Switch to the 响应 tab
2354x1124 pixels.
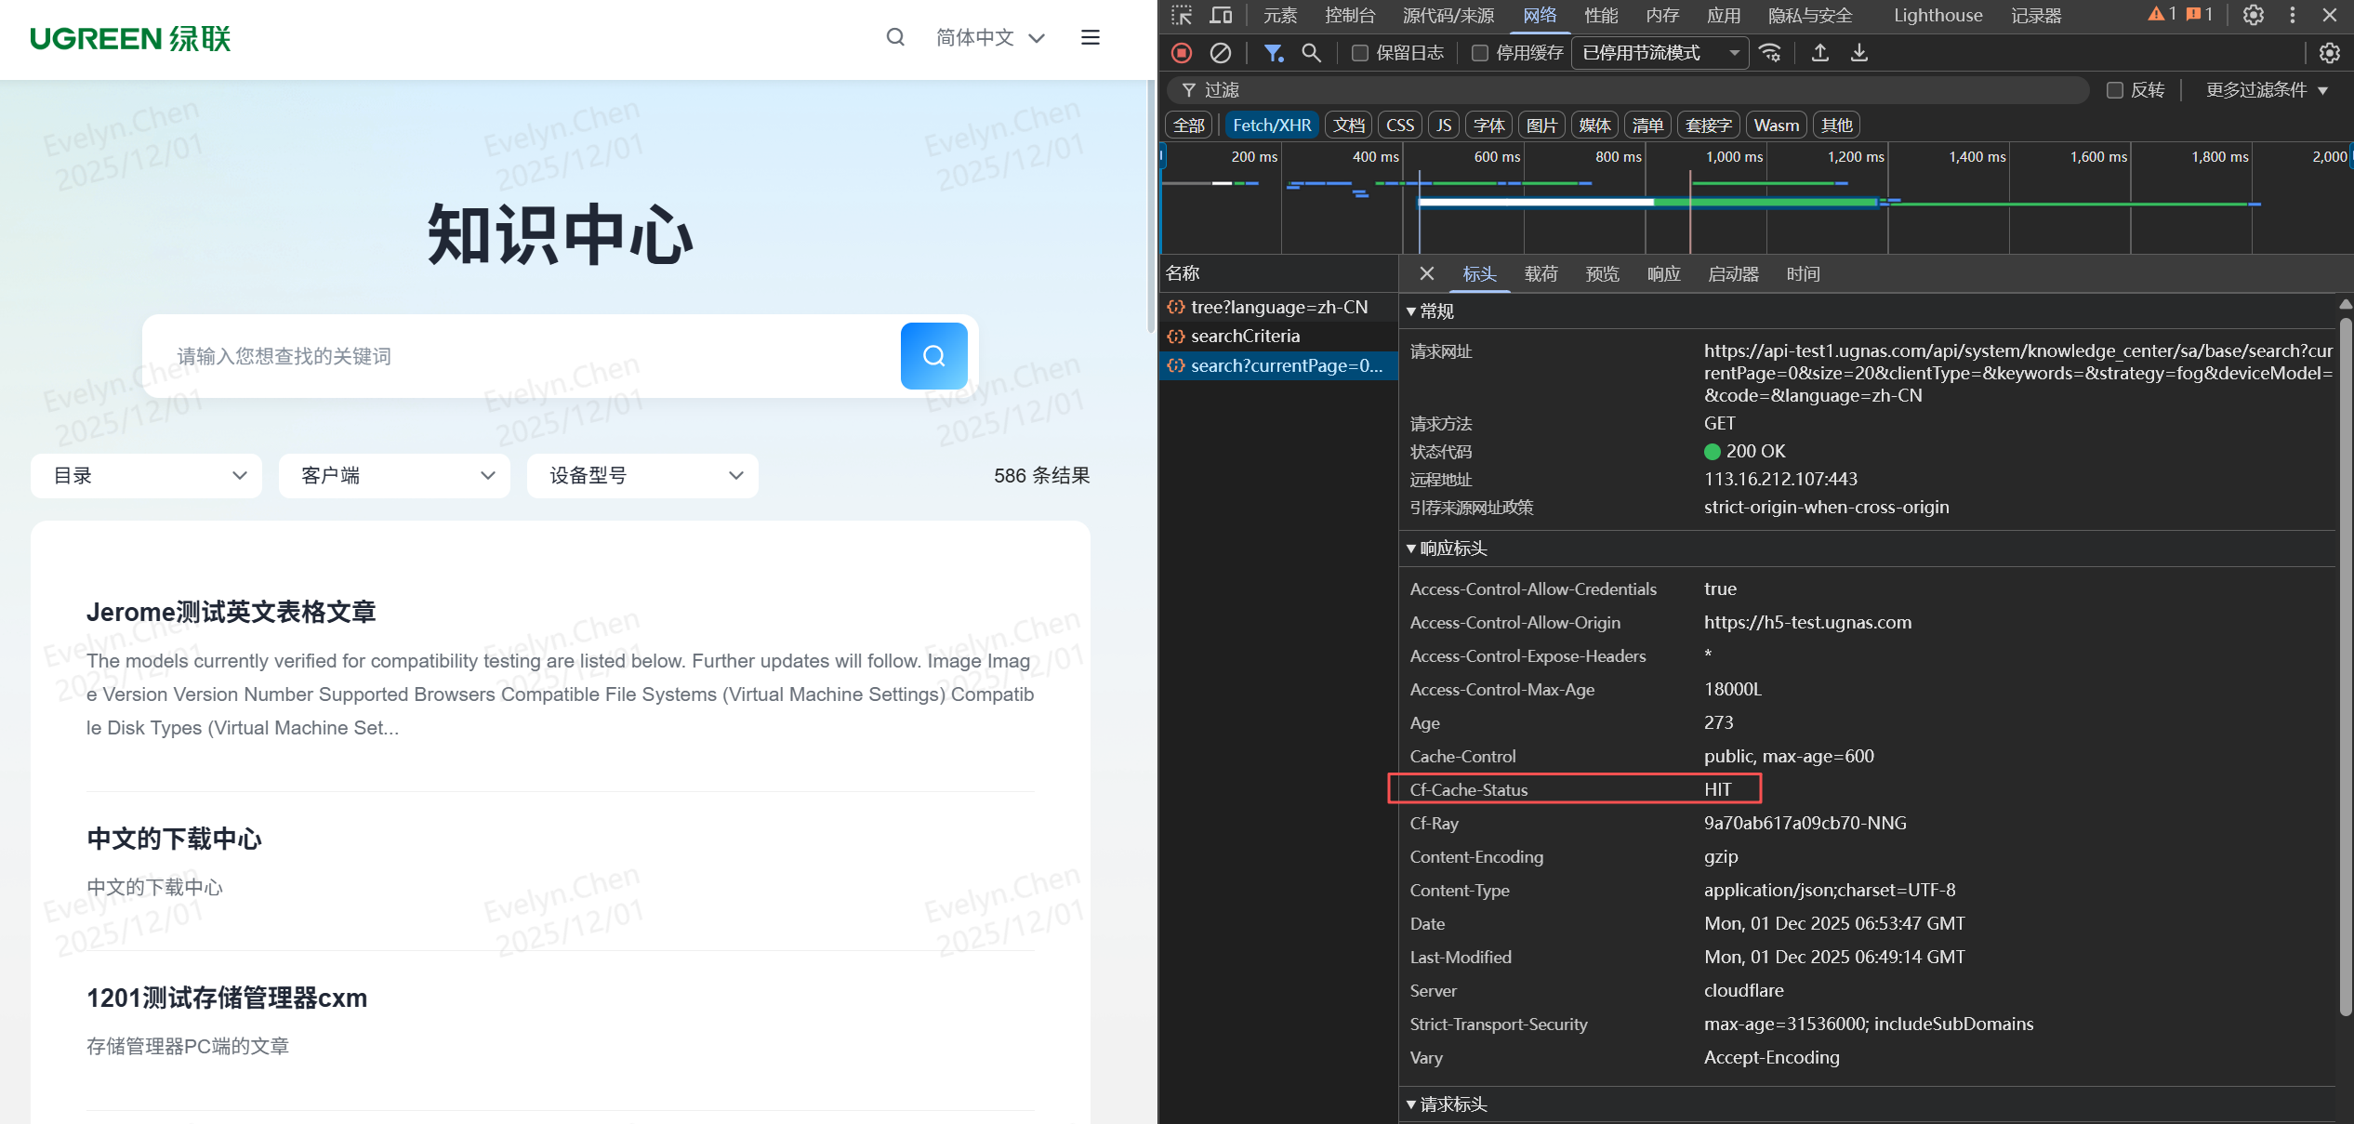(1663, 274)
